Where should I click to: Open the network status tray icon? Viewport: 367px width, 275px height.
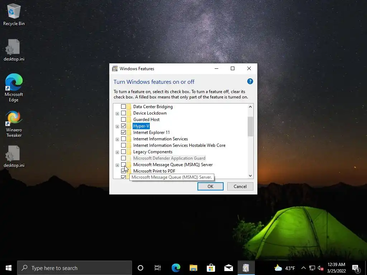pyautogui.click(x=312, y=268)
